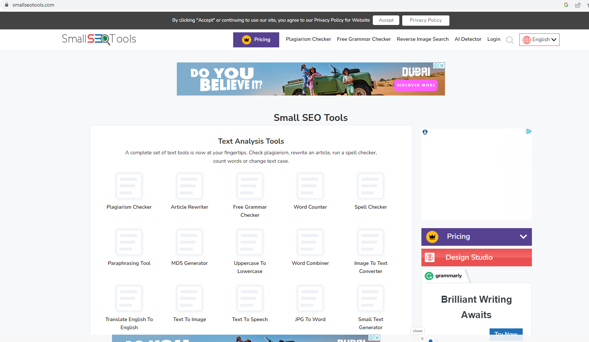Click the shield icon on sidebar ad
Viewport: 589px width, 342px height.
click(x=425, y=132)
